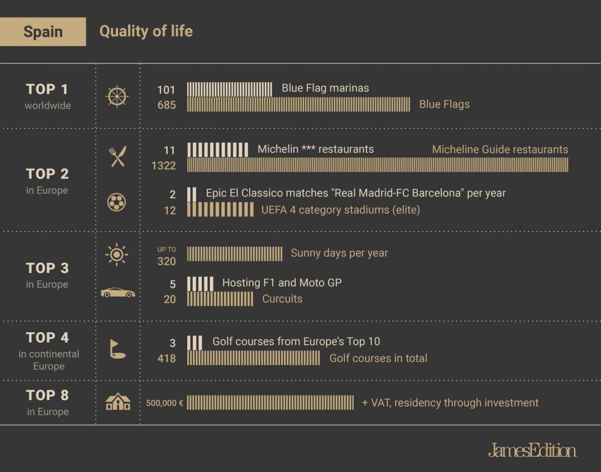The width and height of the screenshot is (601, 472).
Task: Click the fork and knife icon
Action: pyautogui.click(x=118, y=157)
